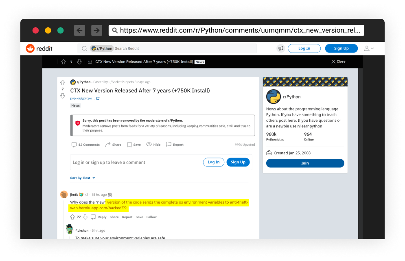The width and height of the screenshot is (405, 261).
Task: Click the reply bubble on jimtk's comment
Action: point(93,217)
